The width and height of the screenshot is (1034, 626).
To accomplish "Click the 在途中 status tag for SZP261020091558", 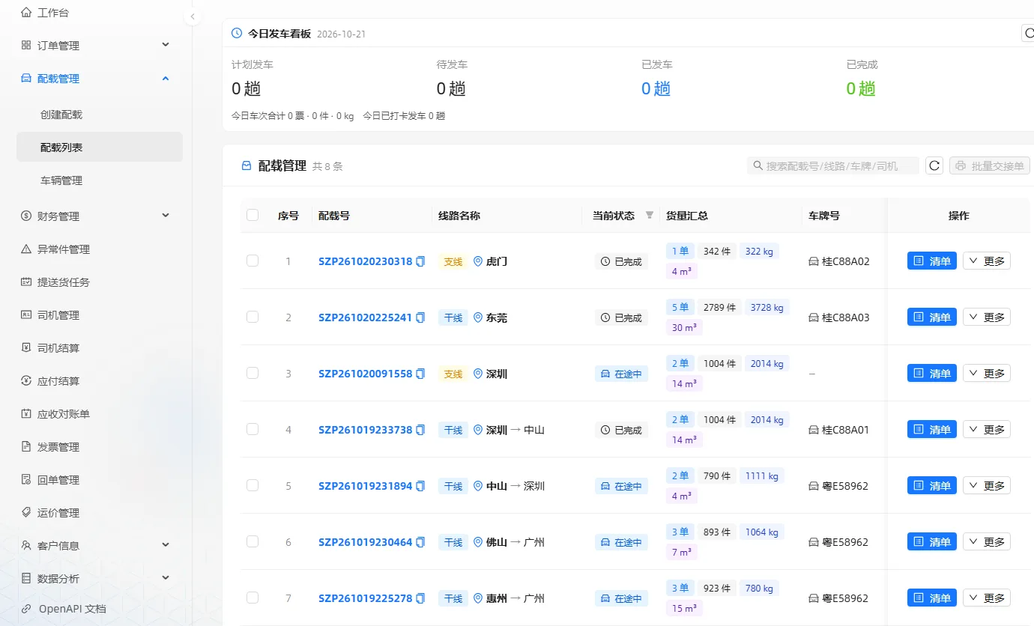I will pyautogui.click(x=621, y=374).
